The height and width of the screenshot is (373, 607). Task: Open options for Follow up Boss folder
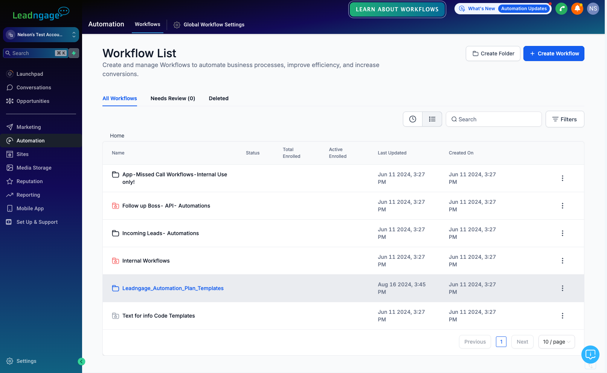tap(563, 206)
